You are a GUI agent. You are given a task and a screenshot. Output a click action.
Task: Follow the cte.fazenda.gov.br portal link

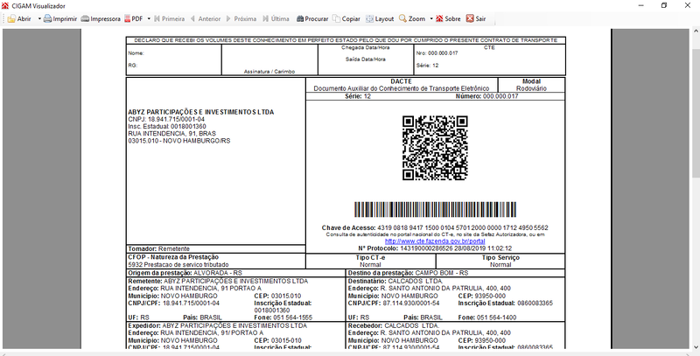(x=435, y=241)
